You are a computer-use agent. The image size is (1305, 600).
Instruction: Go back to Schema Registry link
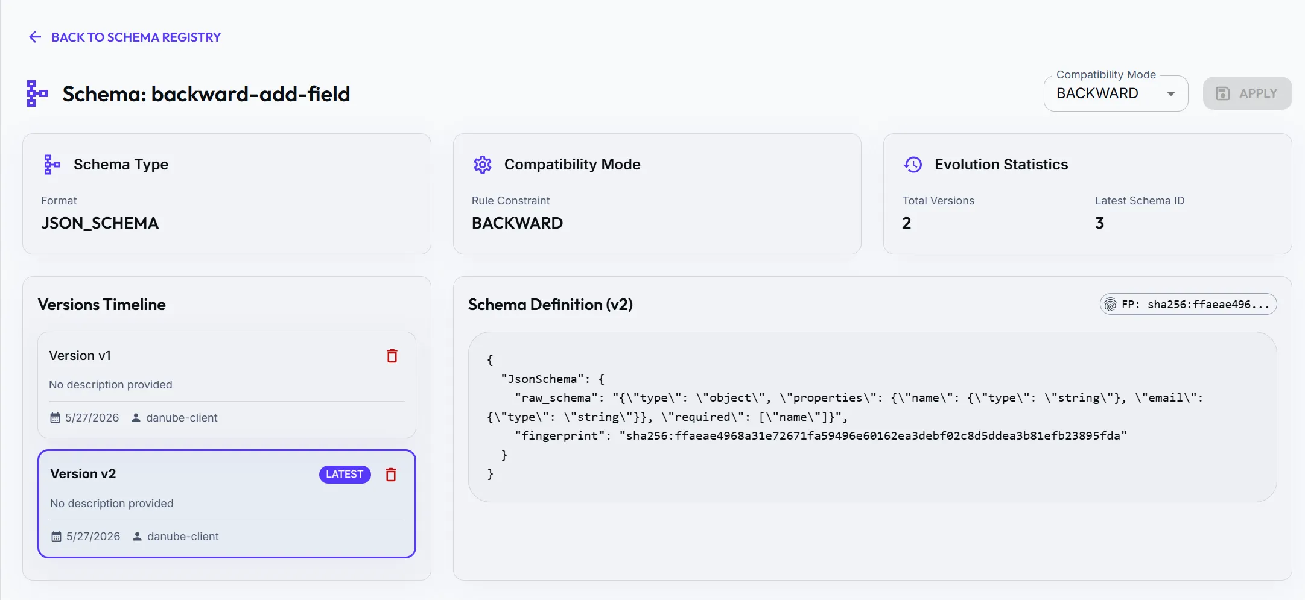125,37
